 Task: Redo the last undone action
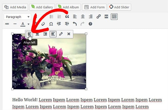tap(82, 24)
